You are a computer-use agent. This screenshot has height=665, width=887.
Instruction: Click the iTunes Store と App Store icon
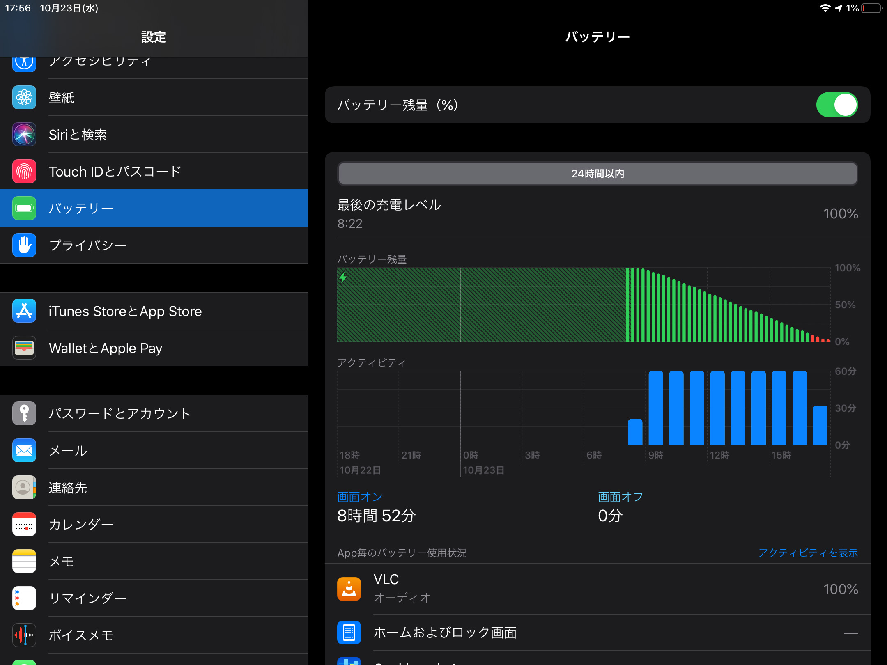24,311
